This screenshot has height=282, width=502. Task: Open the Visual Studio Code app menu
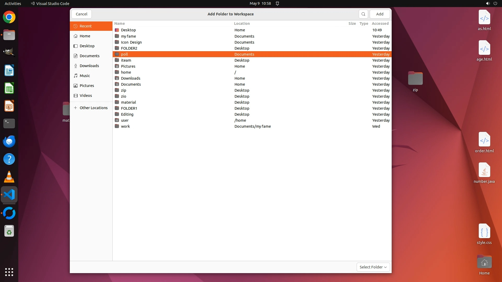tap(50, 3)
